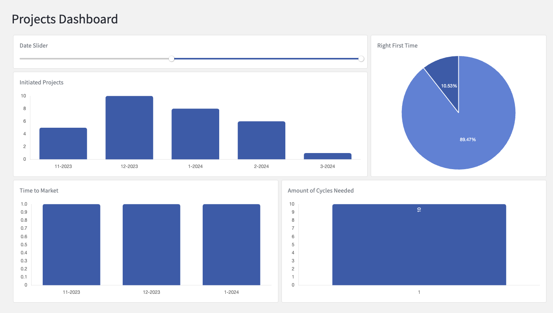The height and width of the screenshot is (313, 553).
Task: Click the right Date Slider handle
Action: click(x=361, y=59)
